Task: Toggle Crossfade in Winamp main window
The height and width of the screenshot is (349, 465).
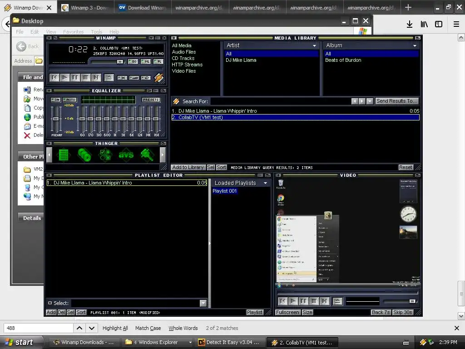Action: (134, 78)
